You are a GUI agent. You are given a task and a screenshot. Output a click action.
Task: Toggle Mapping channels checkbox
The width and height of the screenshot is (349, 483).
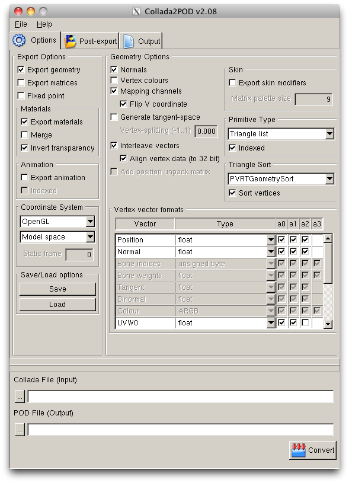pos(114,91)
